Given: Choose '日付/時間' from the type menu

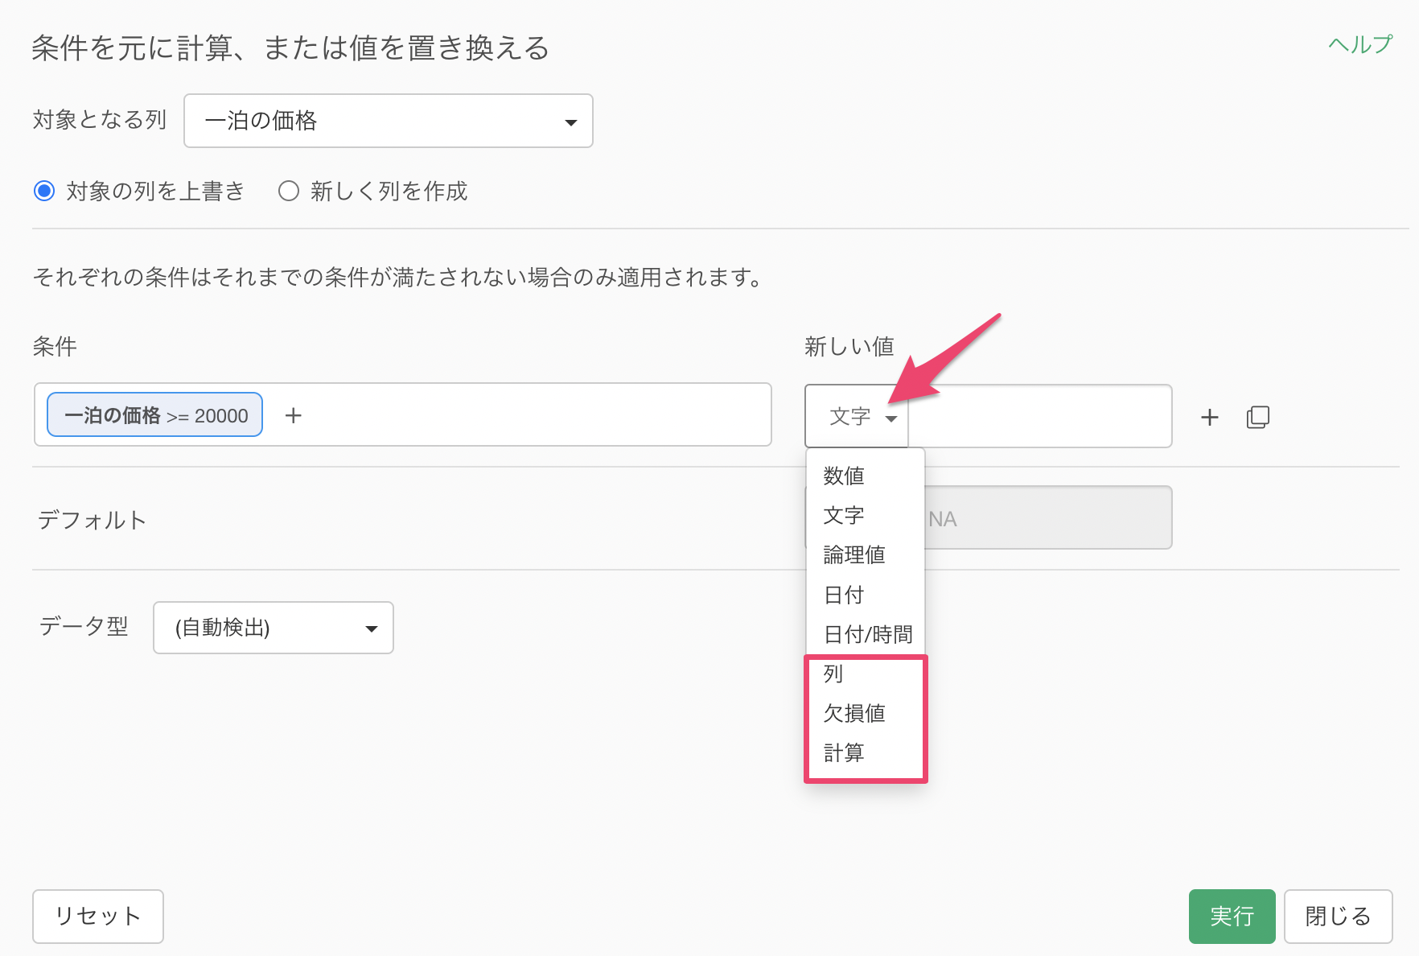Looking at the screenshot, I should click(867, 634).
